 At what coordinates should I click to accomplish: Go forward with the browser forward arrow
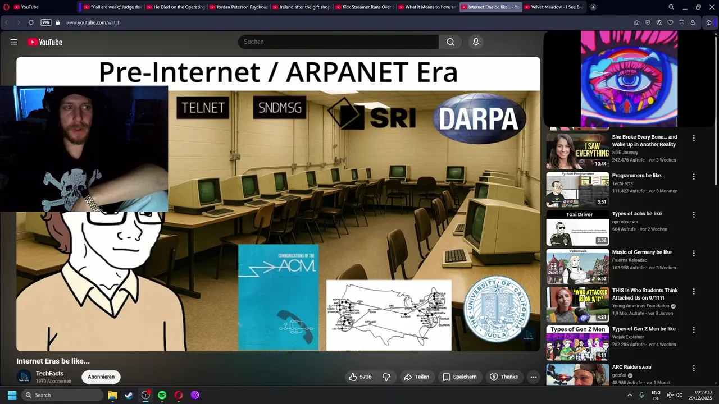(19, 22)
